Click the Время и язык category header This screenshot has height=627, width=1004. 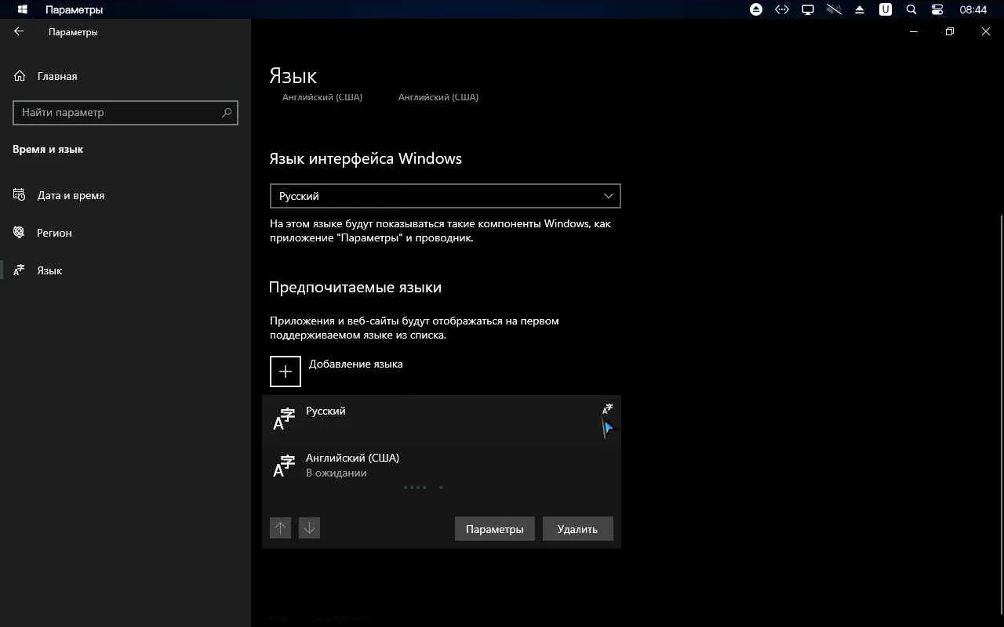pyautogui.click(x=48, y=149)
